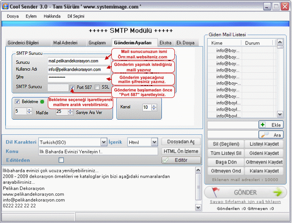Screen dimensions: 292x223
Task: Click the Dosyadan Aç button
Action: [x=181, y=141]
